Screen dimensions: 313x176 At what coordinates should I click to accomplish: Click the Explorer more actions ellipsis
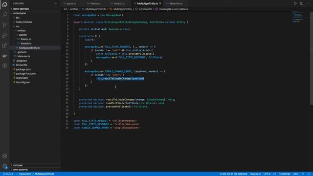55,3
